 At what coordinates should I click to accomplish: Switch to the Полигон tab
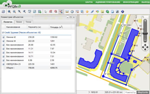tap(8, 22)
